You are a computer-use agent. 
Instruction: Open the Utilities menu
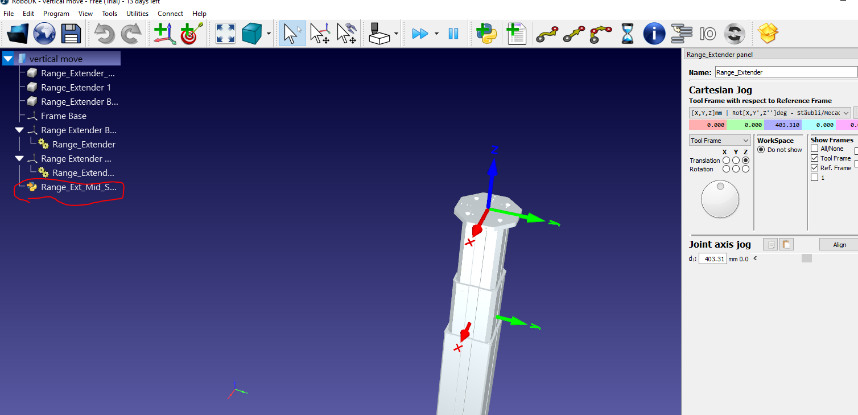coord(137,13)
